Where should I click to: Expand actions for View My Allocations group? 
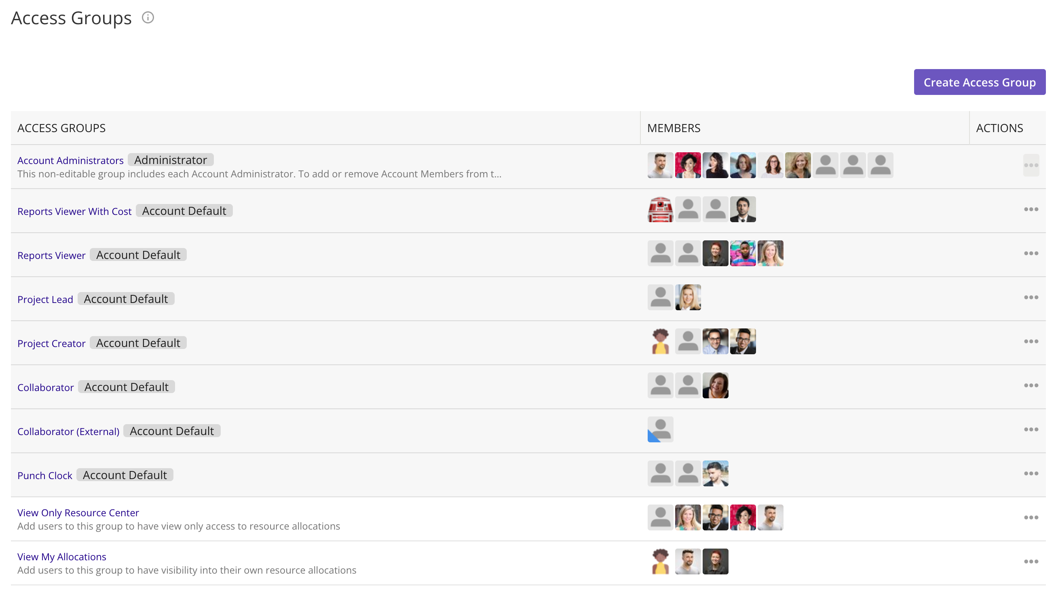coord(1031,561)
